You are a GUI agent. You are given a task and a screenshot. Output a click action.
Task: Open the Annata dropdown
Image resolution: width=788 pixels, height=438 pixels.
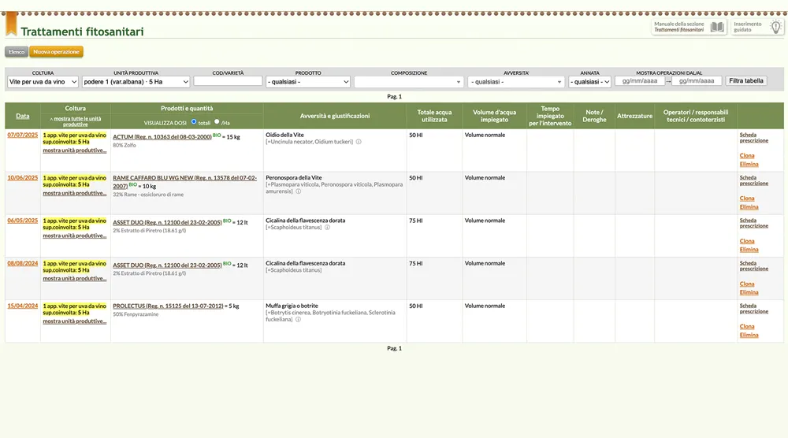[590, 82]
